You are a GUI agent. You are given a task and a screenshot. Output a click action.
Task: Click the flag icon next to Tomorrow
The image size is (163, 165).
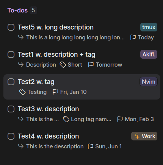(91, 65)
